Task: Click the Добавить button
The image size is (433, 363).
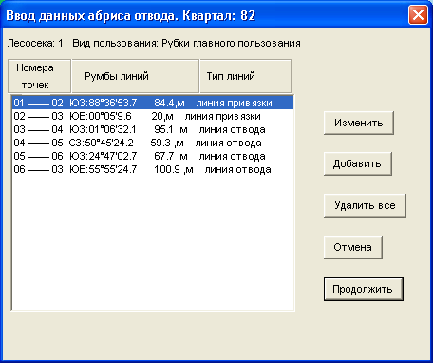Action: 358,163
